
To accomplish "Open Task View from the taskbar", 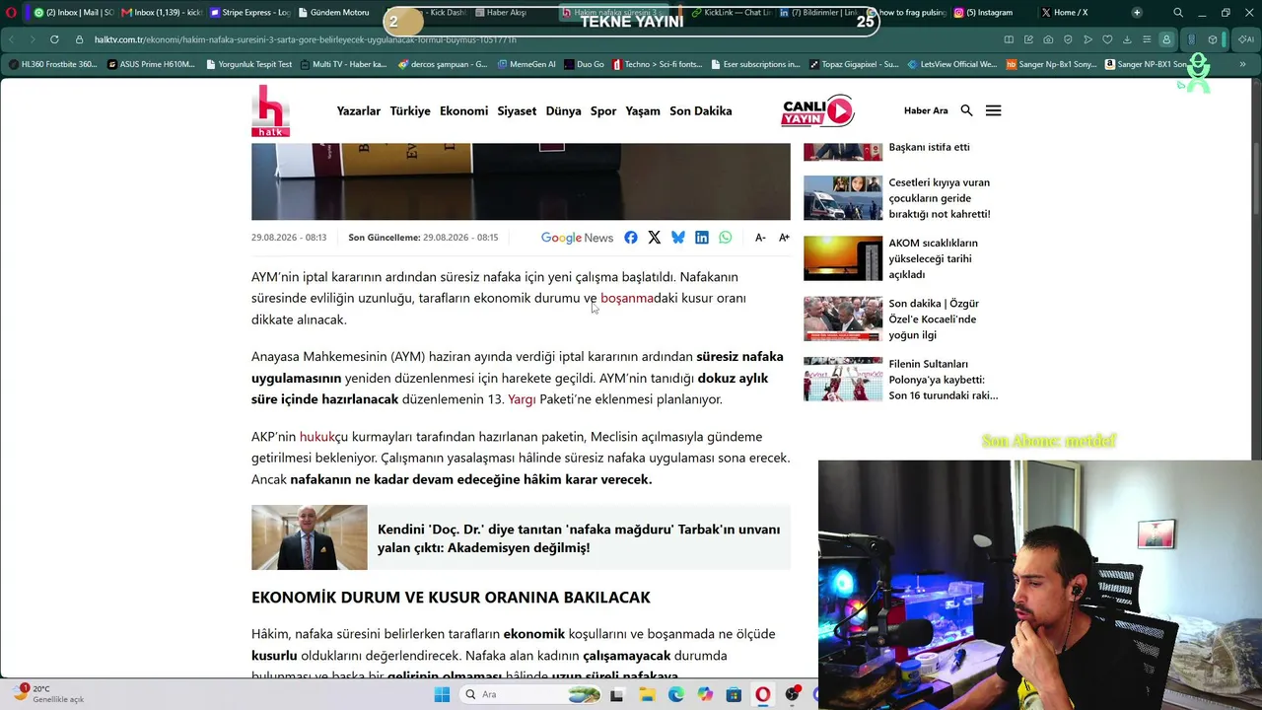I will (617, 694).
